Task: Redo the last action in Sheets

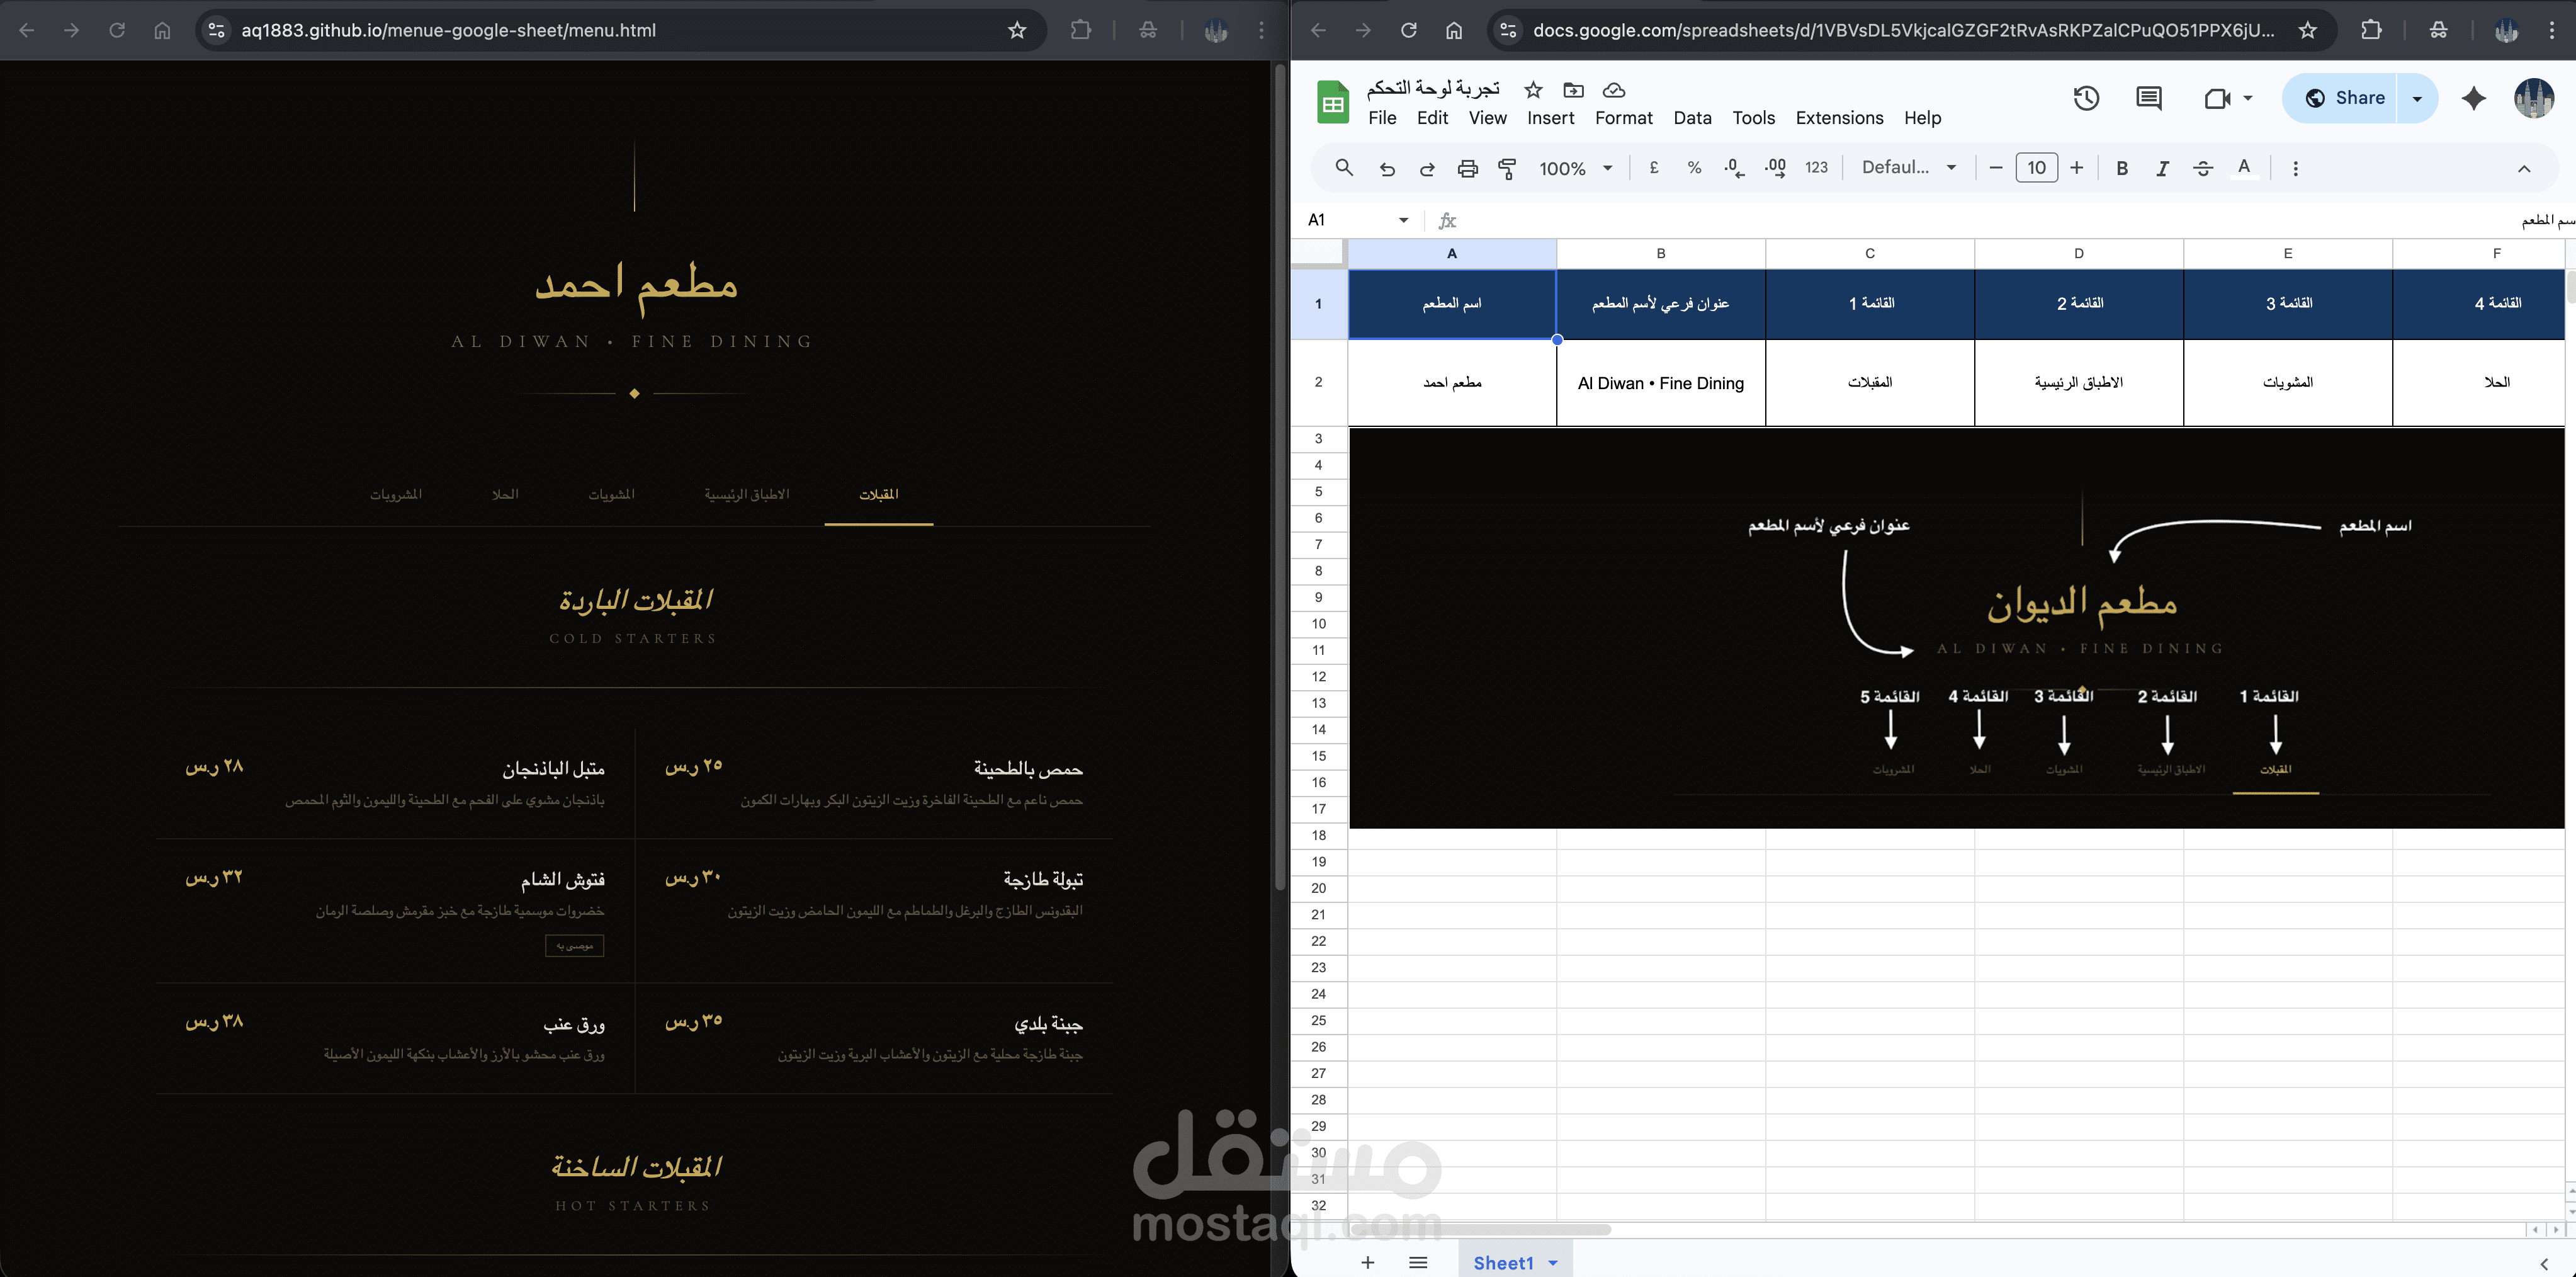Action: [1427, 169]
